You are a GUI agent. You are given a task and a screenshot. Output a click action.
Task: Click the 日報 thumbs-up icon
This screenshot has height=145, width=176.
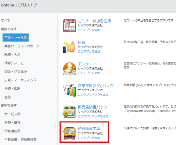tap(69, 47)
